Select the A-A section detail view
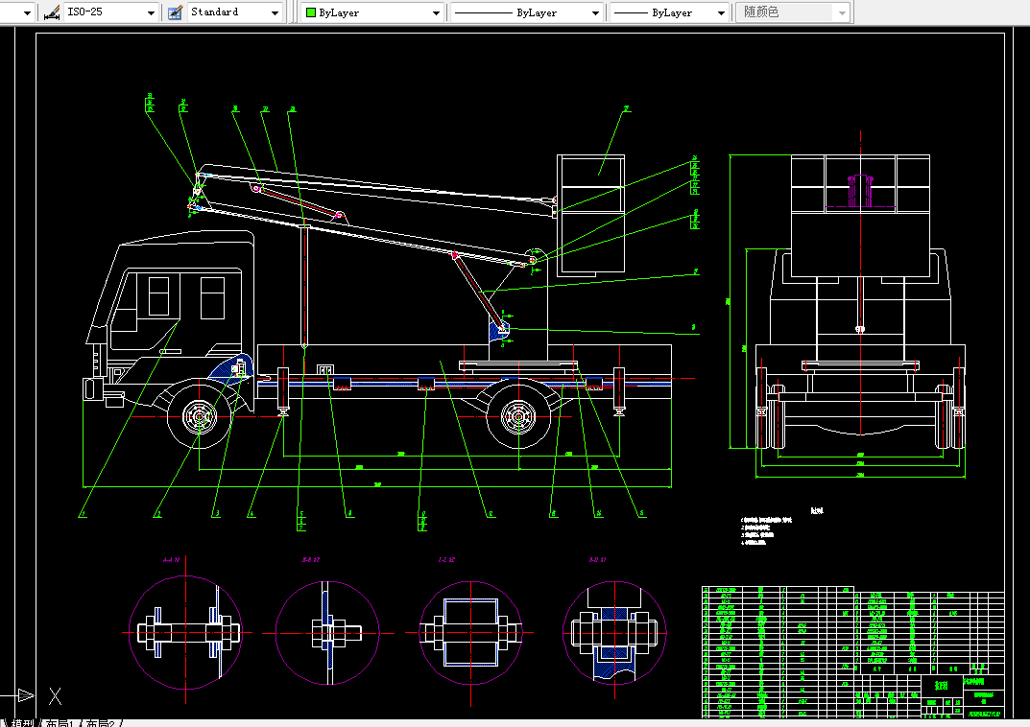The width and height of the screenshot is (1030, 727). (x=186, y=632)
